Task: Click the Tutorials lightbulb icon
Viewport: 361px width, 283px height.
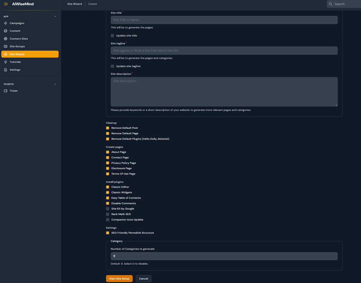Action: point(6,62)
